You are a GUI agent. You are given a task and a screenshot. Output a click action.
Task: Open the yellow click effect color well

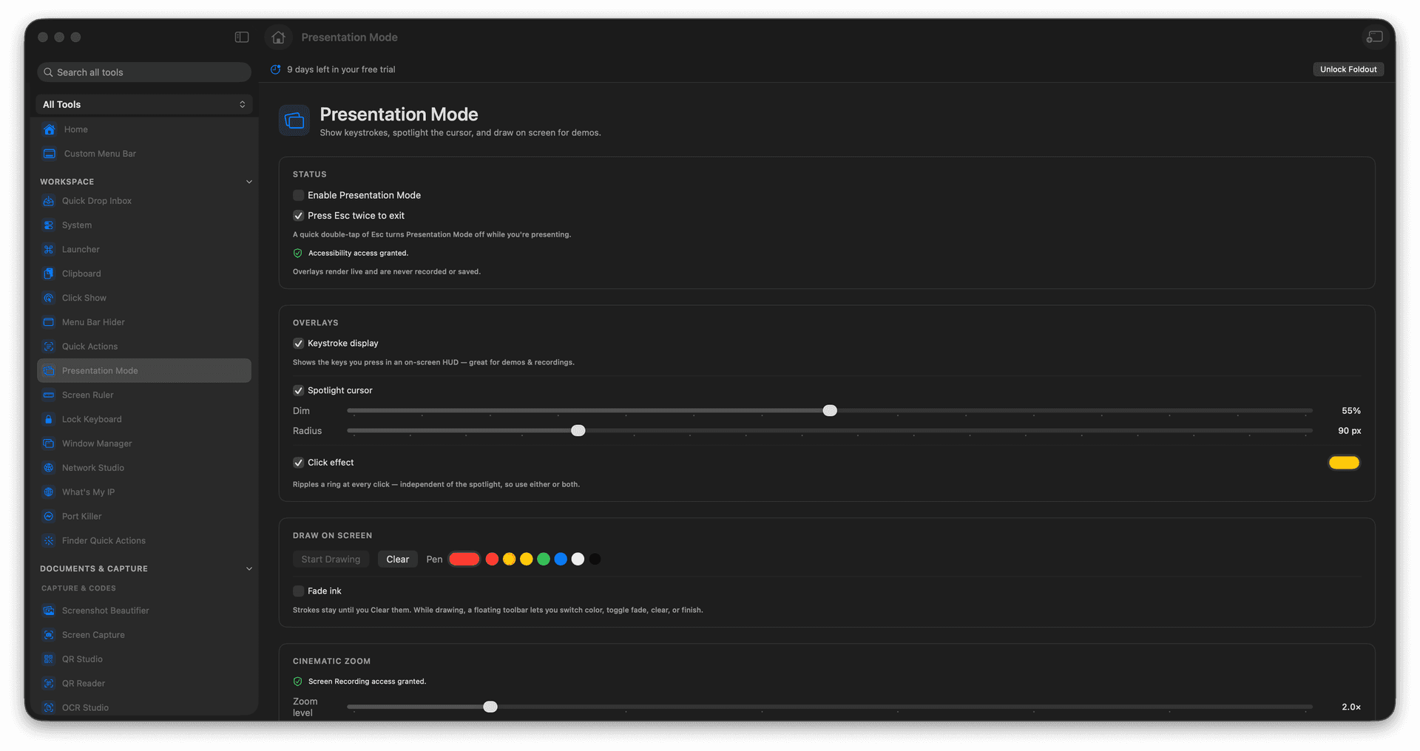tap(1344, 463)
